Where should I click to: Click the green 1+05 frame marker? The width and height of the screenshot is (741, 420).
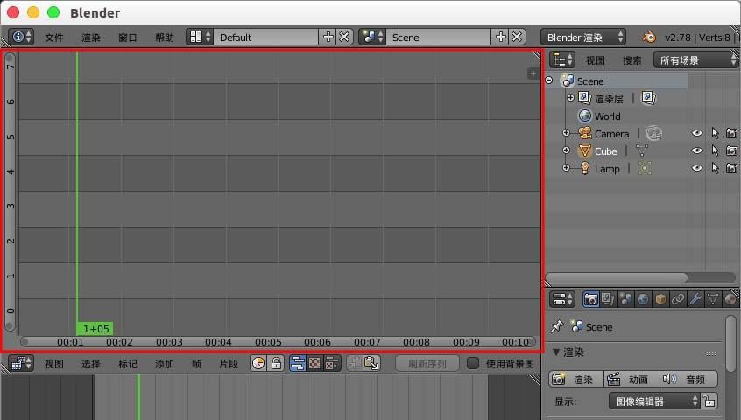click(x=95, y=328)
